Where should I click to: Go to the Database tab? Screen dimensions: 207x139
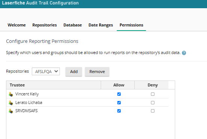(73, 25)
